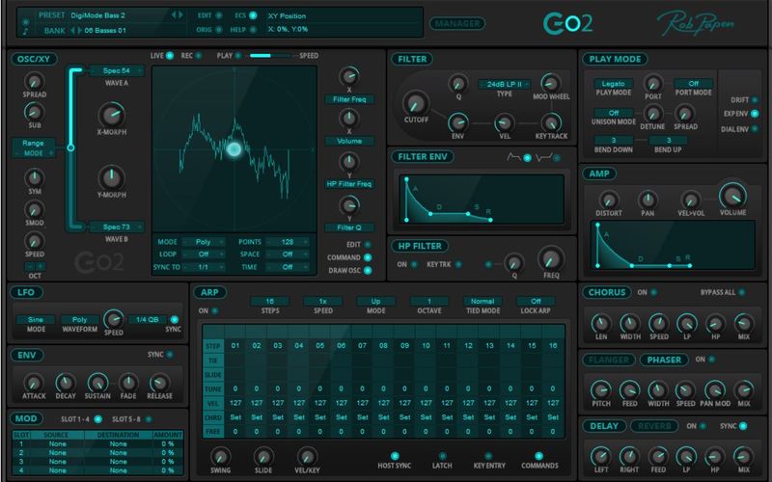
Task: Open arp STEPS dropdown
Action: point(270,301)
